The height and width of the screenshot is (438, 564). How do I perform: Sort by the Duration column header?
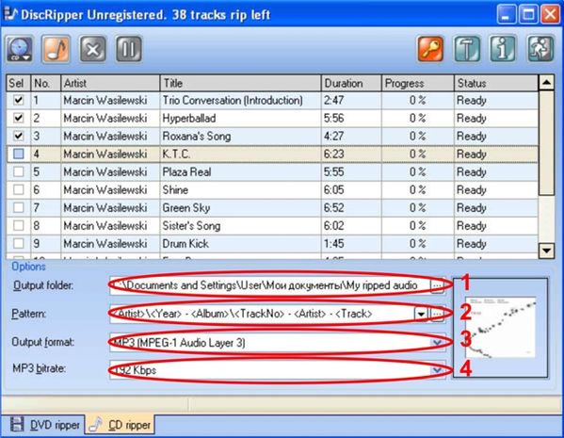351,83
